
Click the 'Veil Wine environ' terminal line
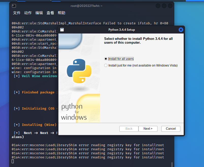[36, 76]
